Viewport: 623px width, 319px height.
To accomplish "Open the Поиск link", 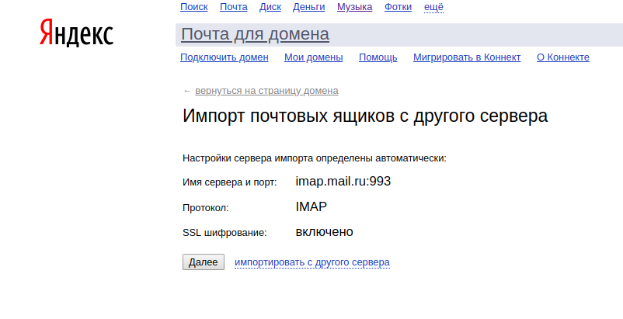I will 194,7.
